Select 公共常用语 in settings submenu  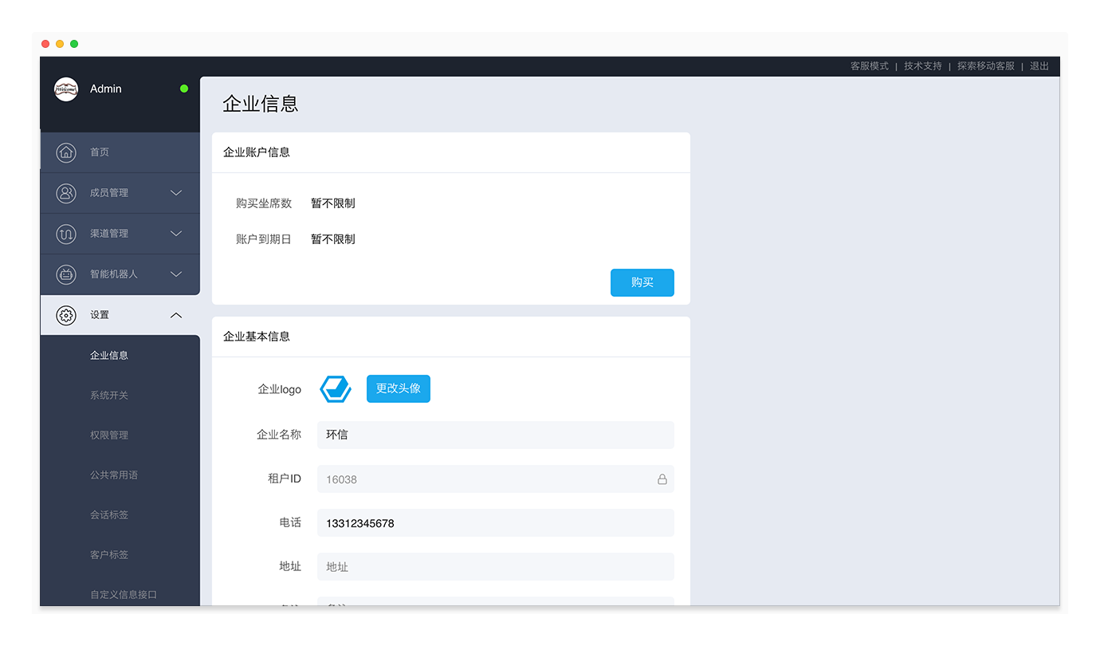coord(114,475)
